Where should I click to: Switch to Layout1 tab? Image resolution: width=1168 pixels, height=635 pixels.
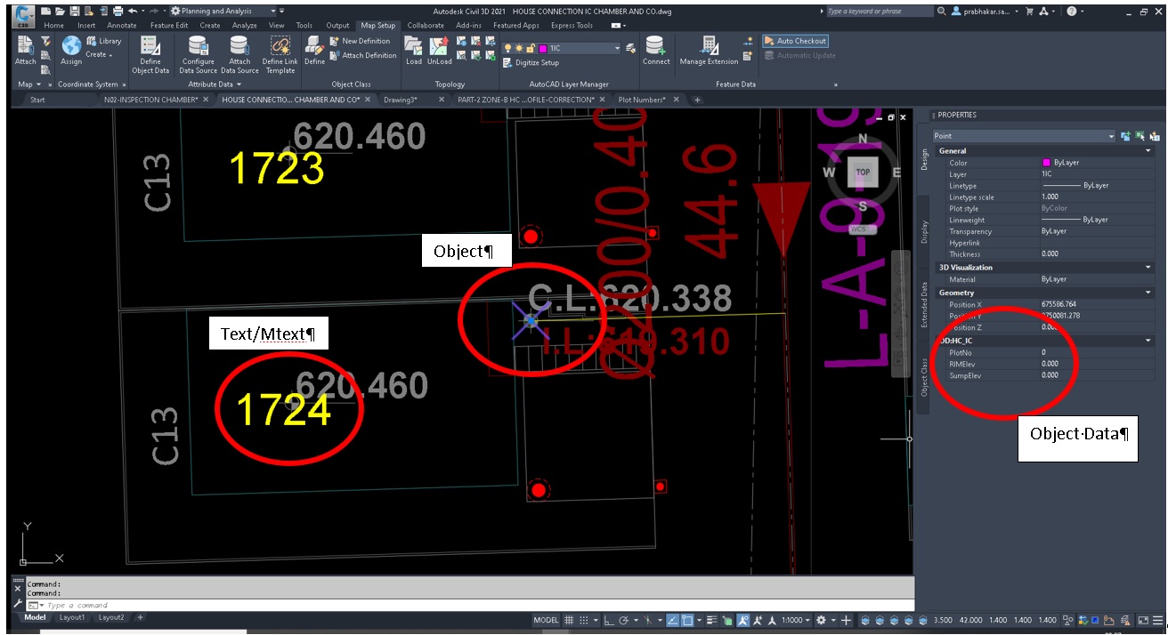pos(72,617)
